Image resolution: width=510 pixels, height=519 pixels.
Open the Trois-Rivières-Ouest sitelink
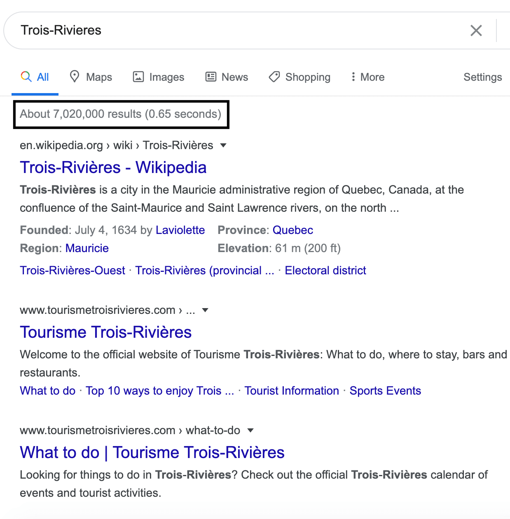[73, 270]
